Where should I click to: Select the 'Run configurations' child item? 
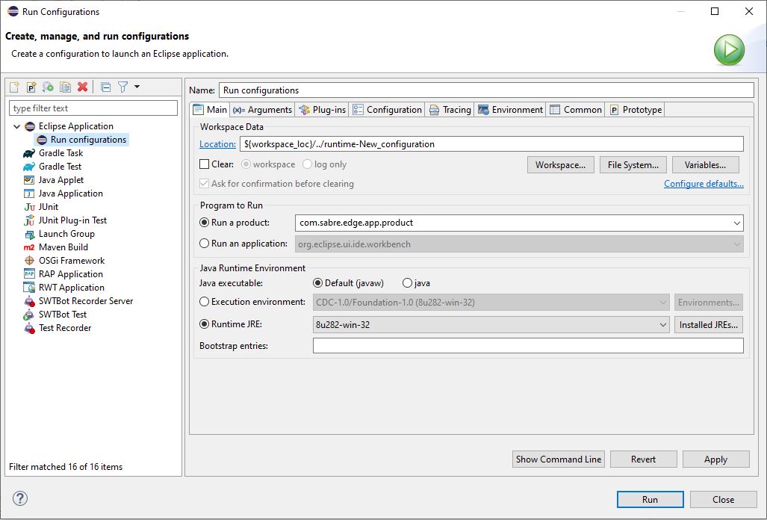[x=81, y=140]
